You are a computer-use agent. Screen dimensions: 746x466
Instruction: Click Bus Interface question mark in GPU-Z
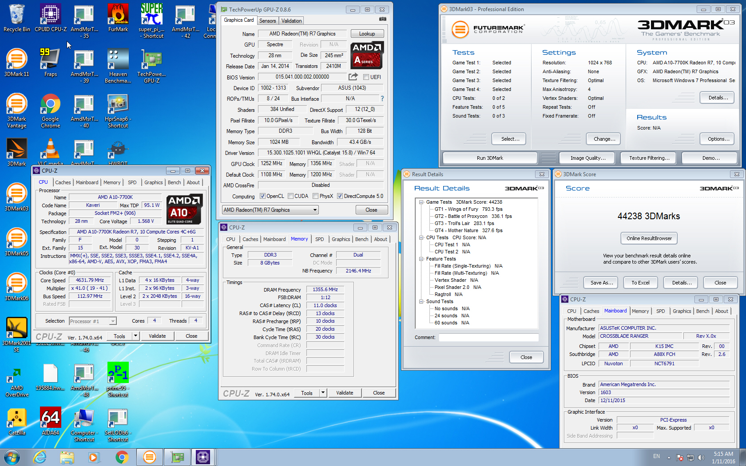coord(382,99)
